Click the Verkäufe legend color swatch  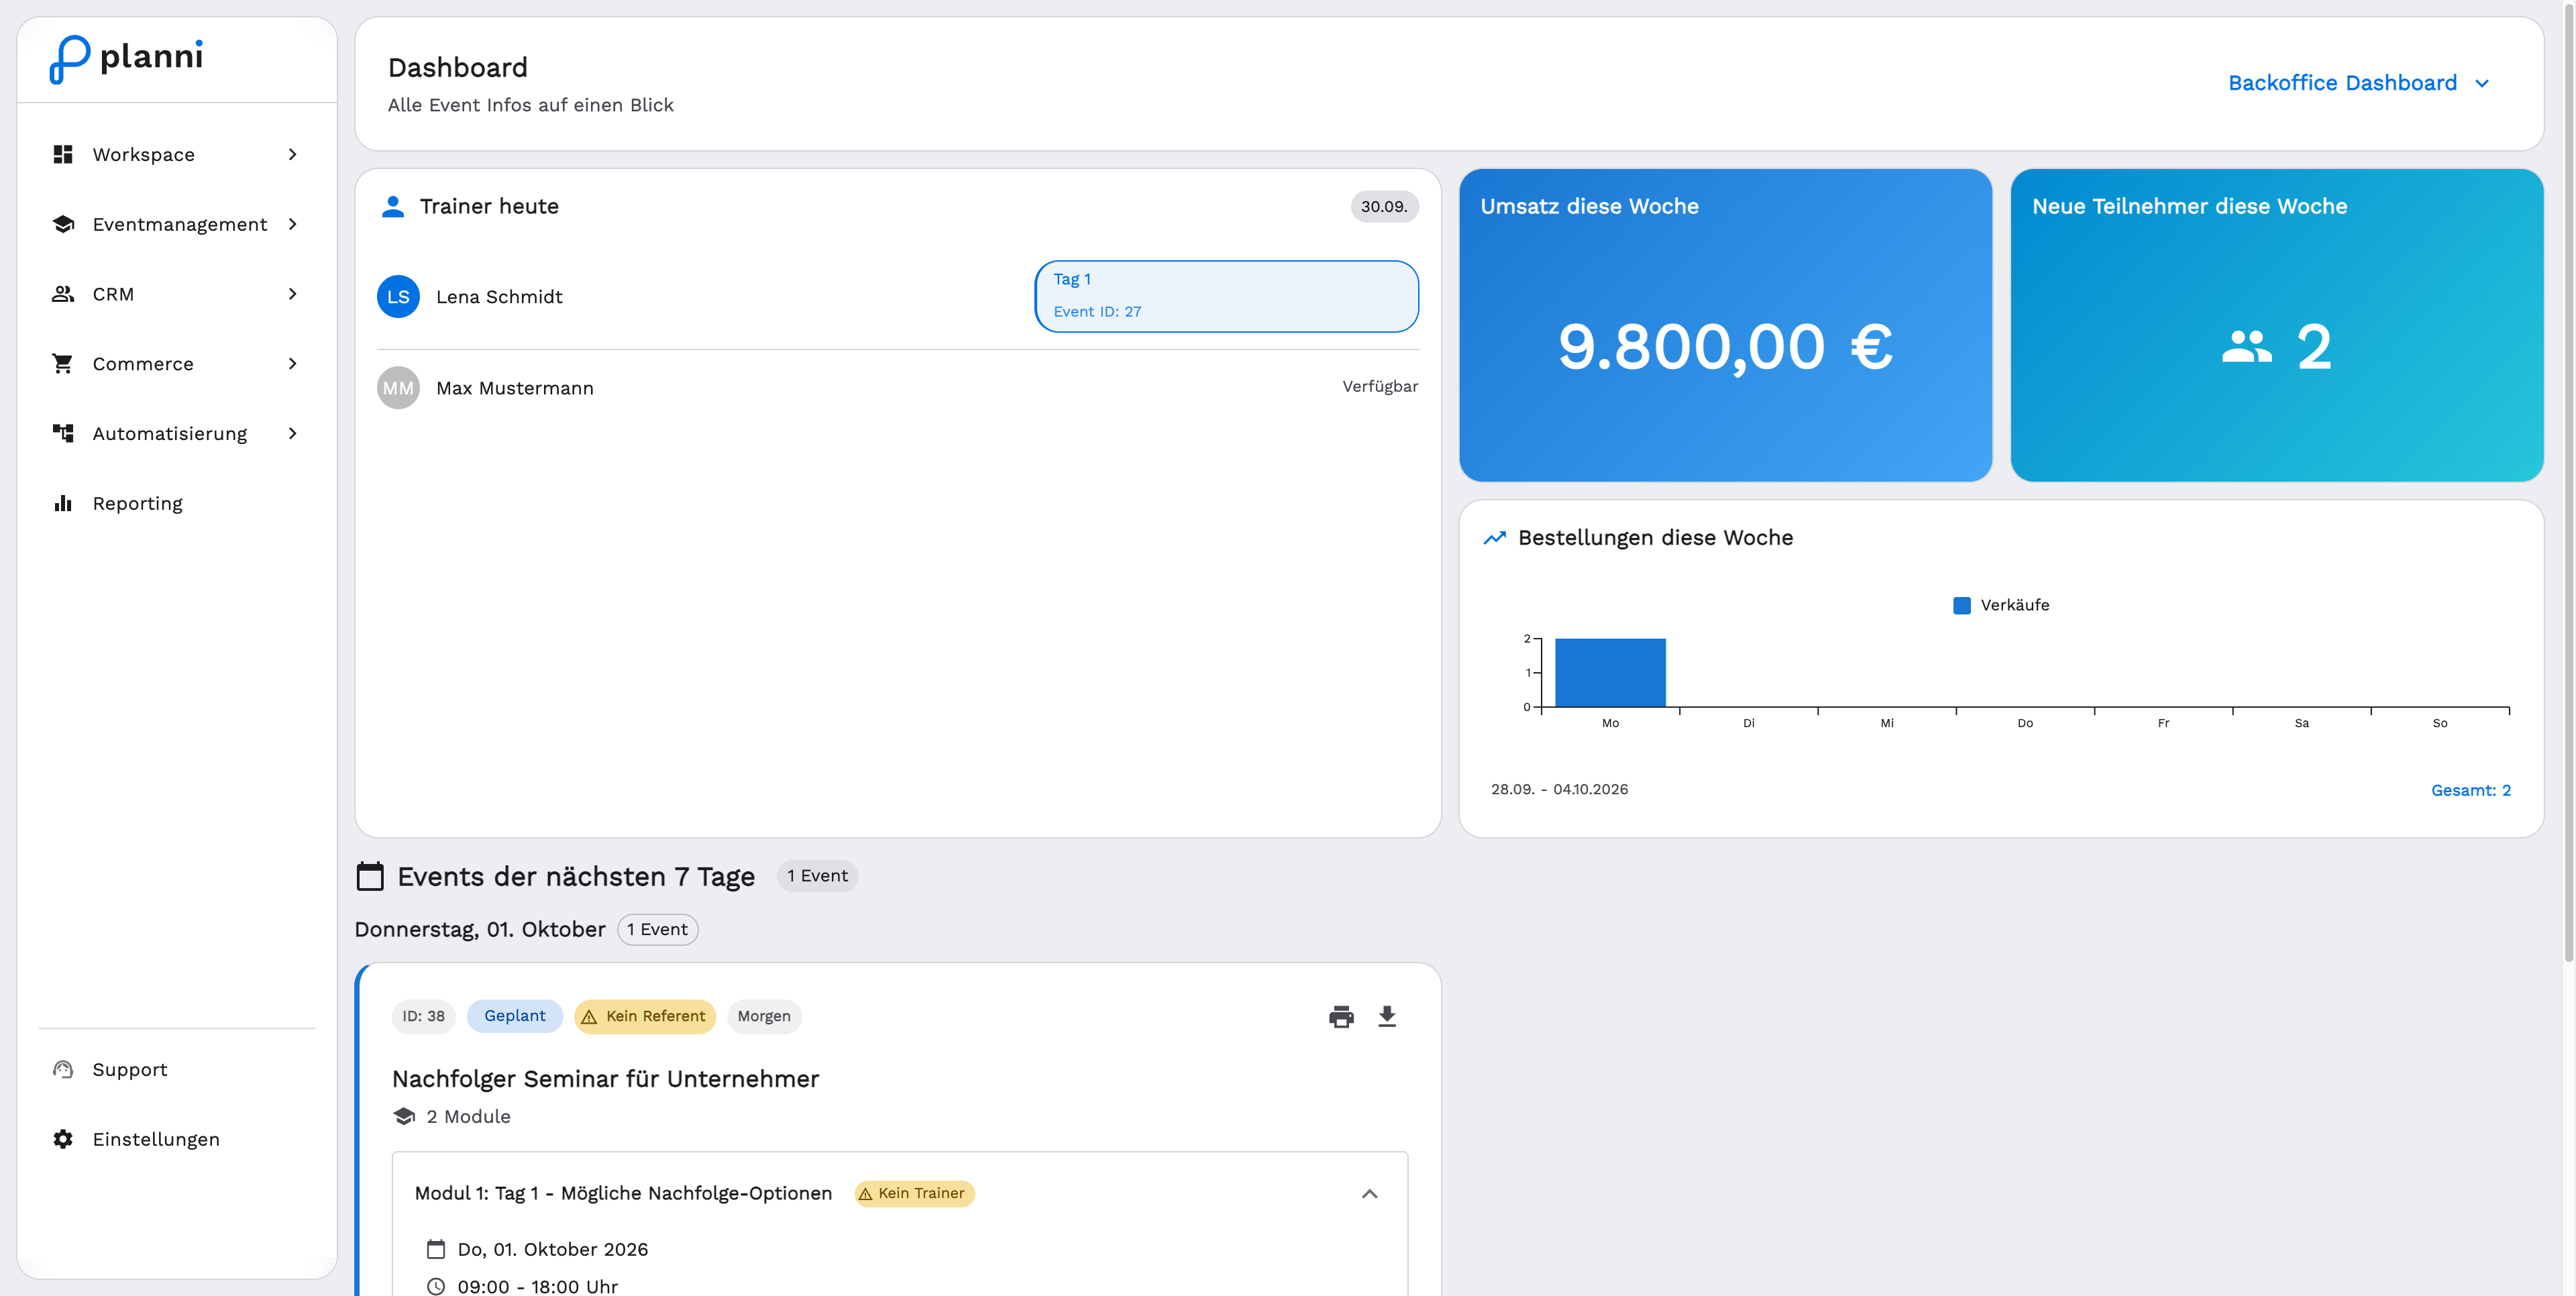pyautogui.click(x=1961, y=605)
